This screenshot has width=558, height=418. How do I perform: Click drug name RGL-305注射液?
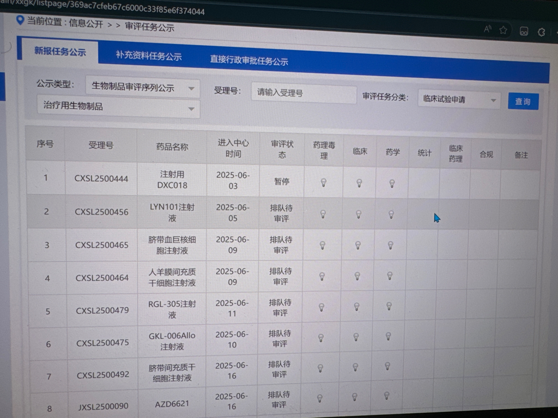point(172,310)
